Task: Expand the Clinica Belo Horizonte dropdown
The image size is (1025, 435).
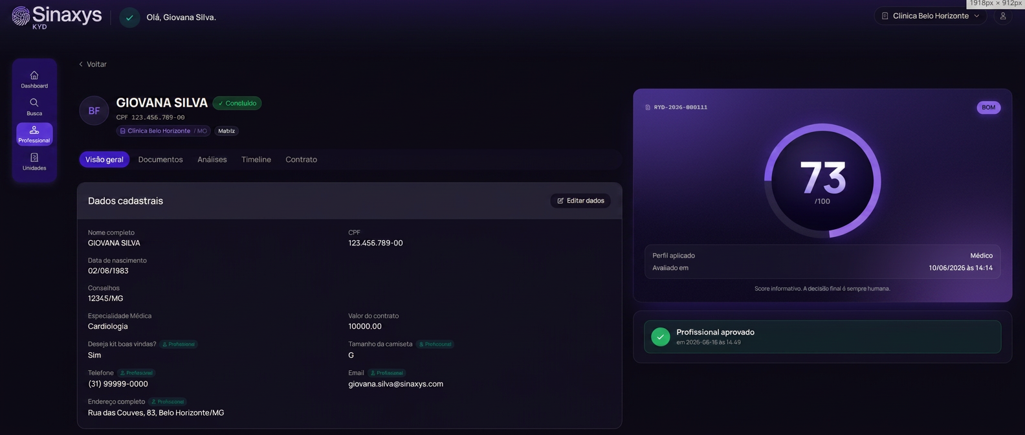Action: click(931, 16)
